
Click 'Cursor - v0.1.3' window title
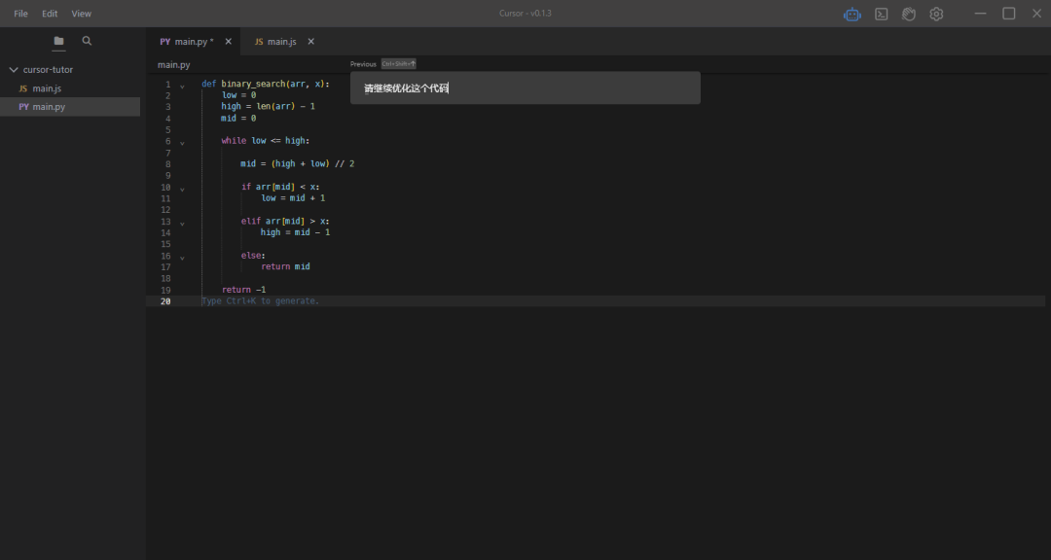(x=525, y=14)
